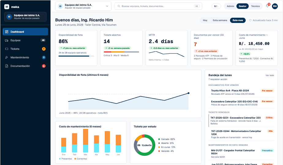Open the Toyota Hilux 4x4 document item
The width and height of the screenshot is (283, 165).
[x=241, y=92]
